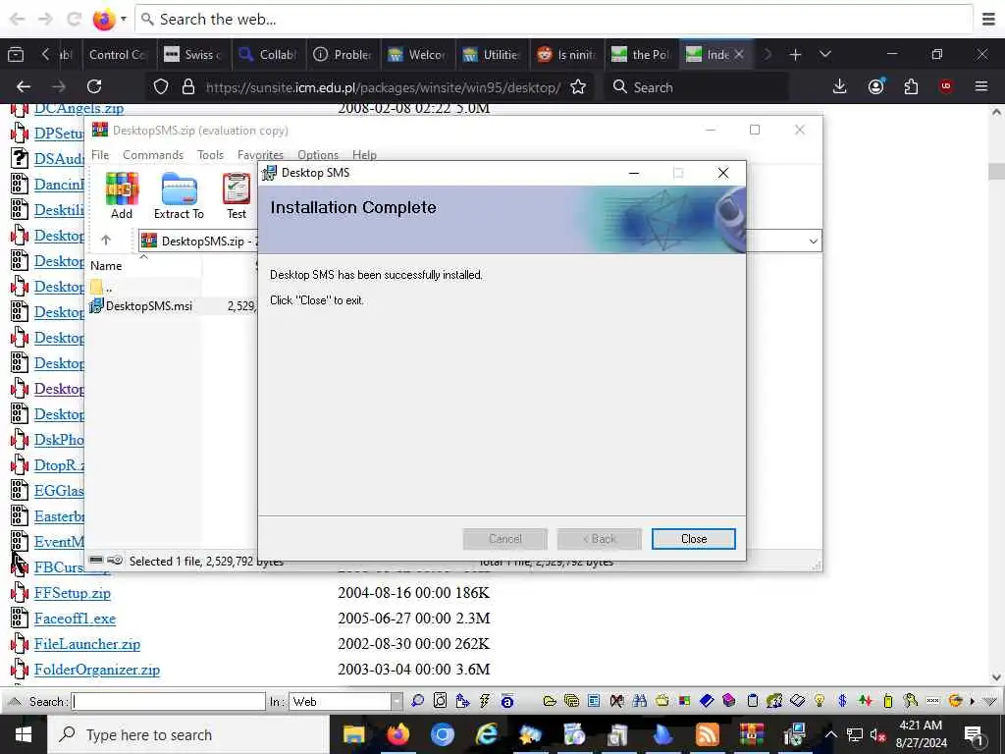This screenshot has height=754, width=1005.
Task: Open the FolderOrganizer.zip link
Action: click(97, 670)
